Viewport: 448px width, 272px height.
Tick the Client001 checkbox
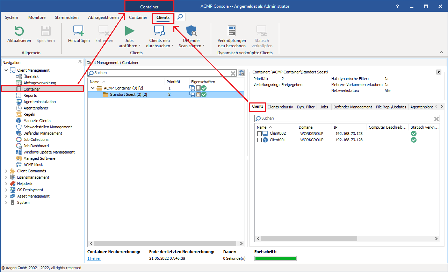tap(259, 140)
